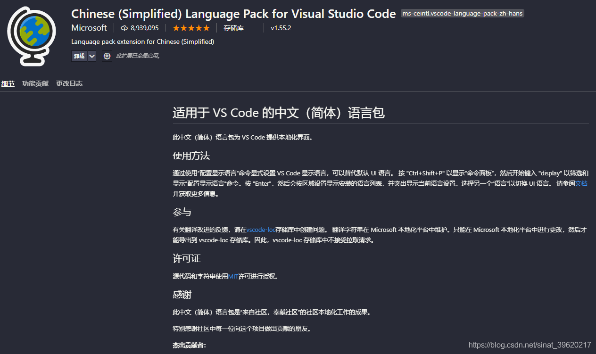
Task: Switch to the 细节 tab
Action: [8, 83]
